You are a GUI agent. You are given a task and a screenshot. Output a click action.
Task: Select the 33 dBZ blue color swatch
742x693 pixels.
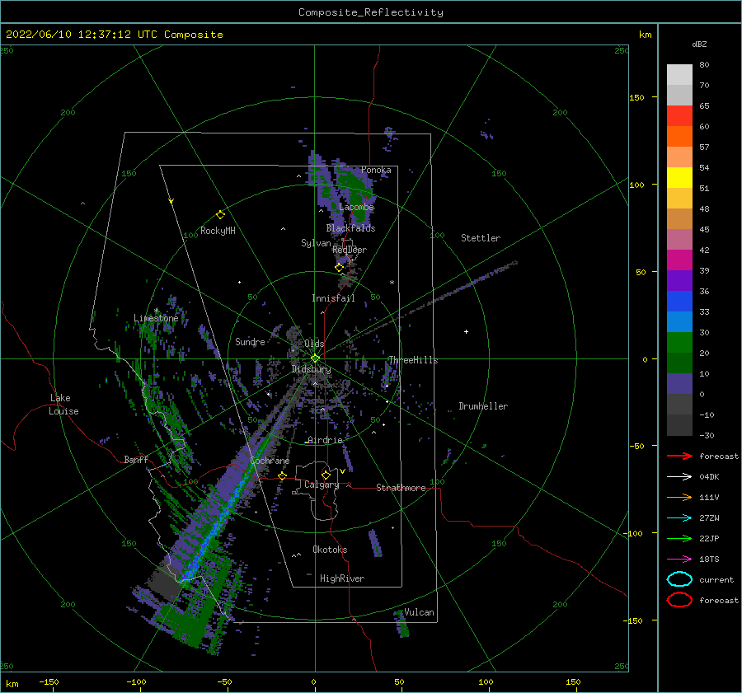(679, 301)
